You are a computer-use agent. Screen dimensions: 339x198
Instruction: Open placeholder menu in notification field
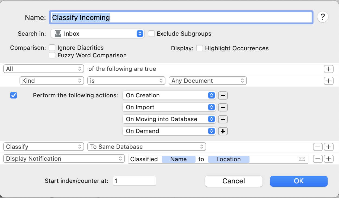tap(302, 159)
